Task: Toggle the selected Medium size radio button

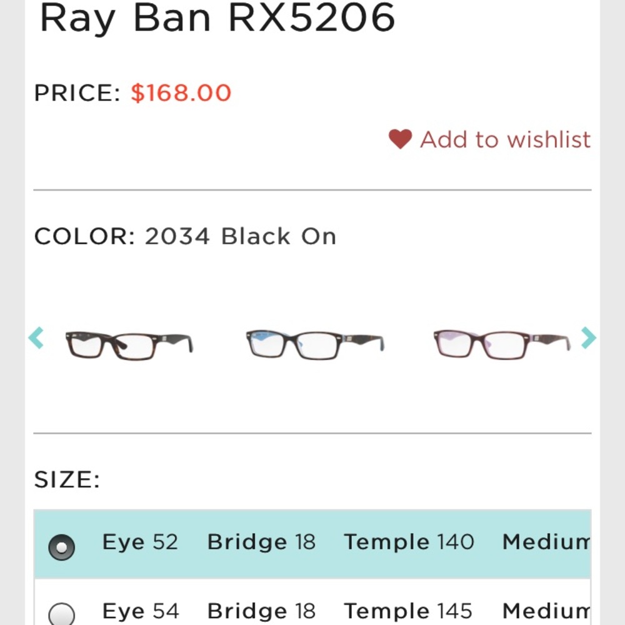Action: pos(61,547)
